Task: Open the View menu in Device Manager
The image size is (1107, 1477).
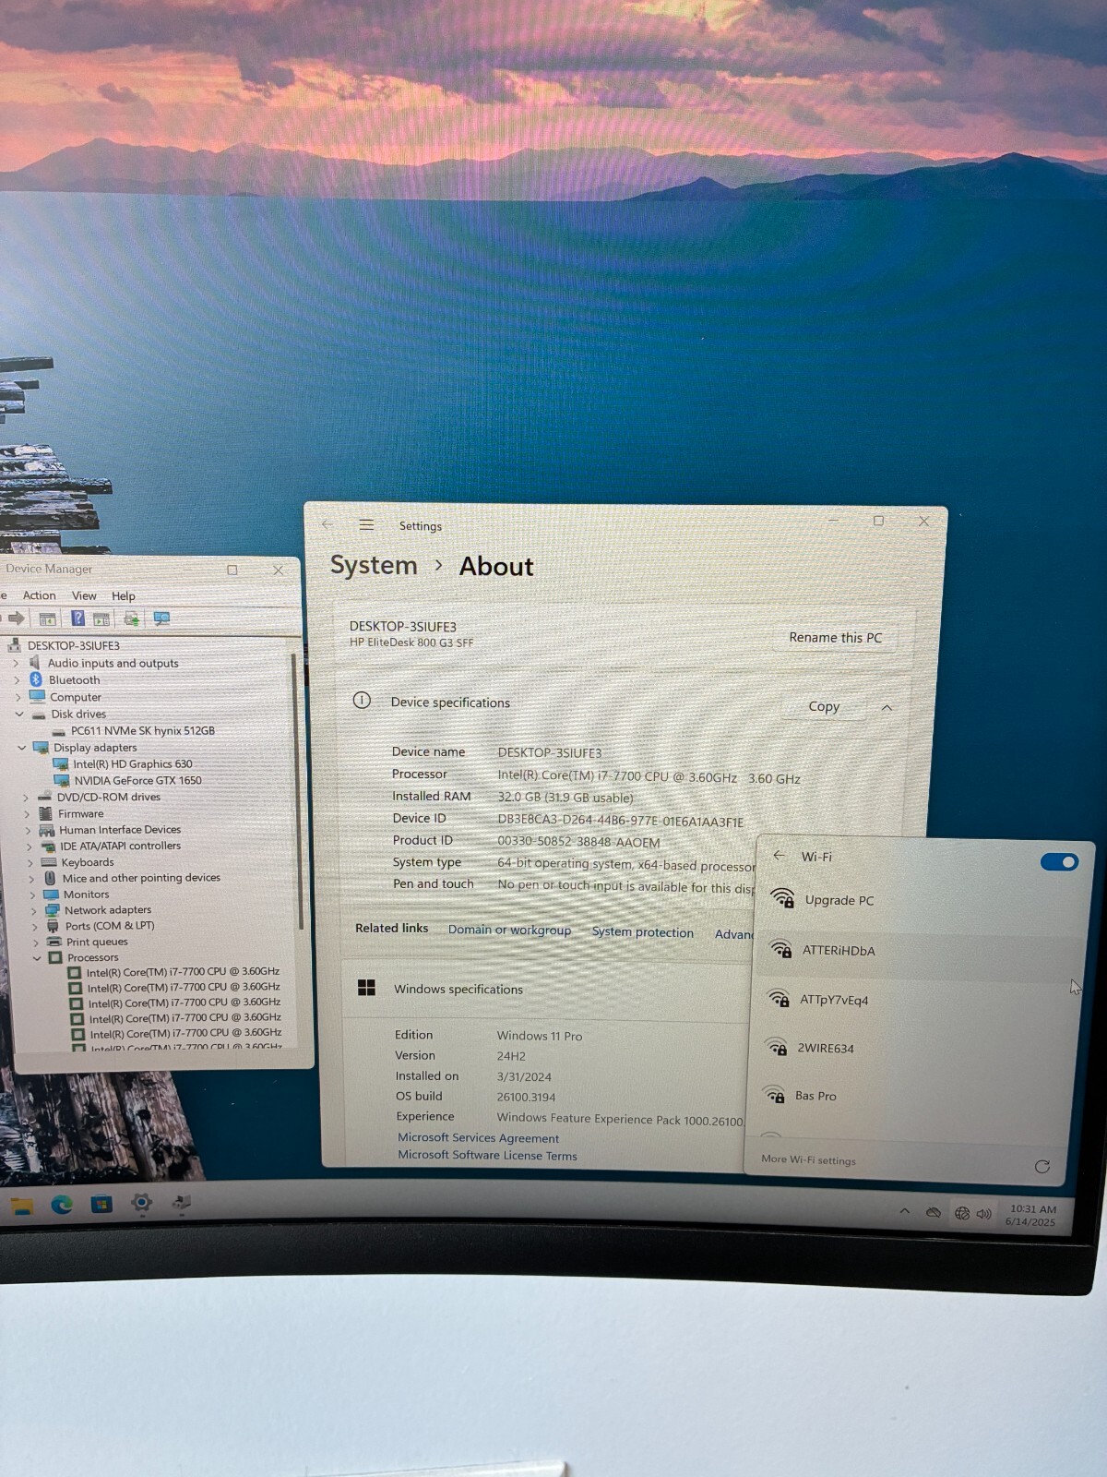Action: coord(84,595)
